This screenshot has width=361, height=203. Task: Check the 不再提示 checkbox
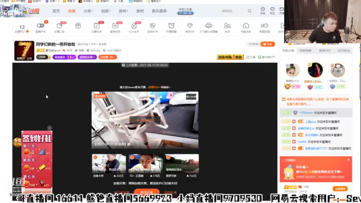[x=283, y=160]
